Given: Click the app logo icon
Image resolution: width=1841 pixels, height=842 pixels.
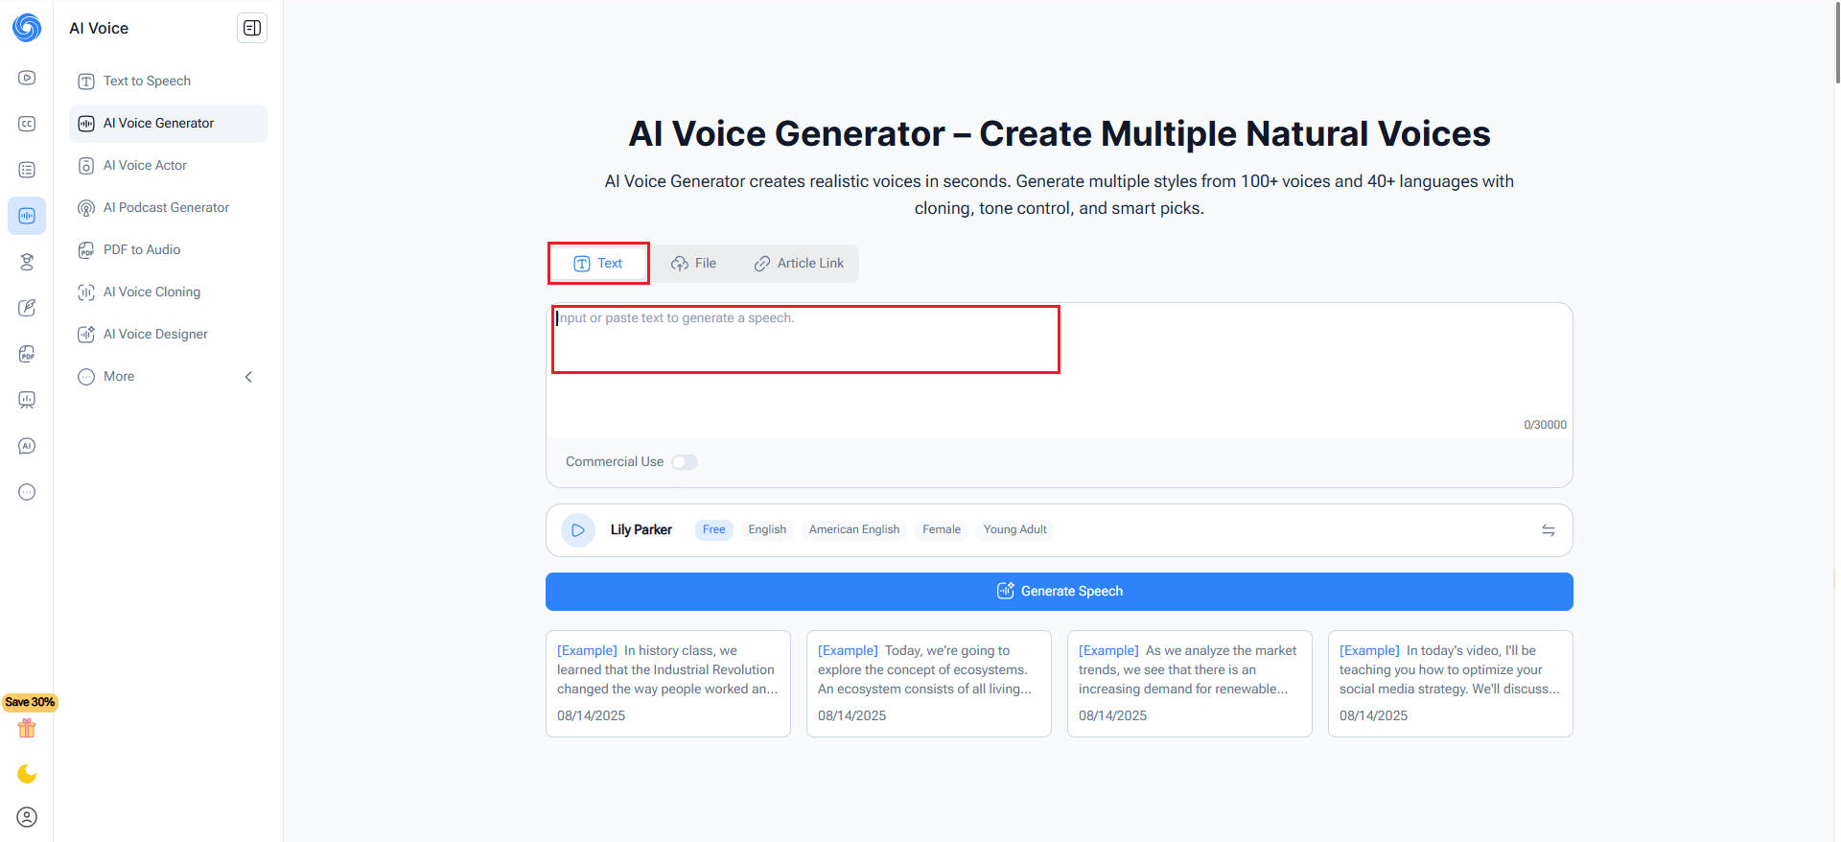Looking at the screenshot, I should point(27,28).
